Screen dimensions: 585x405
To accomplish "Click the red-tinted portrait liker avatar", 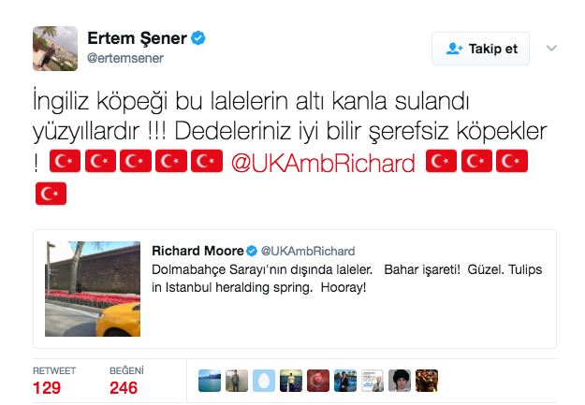I will [x=318, y=381].
